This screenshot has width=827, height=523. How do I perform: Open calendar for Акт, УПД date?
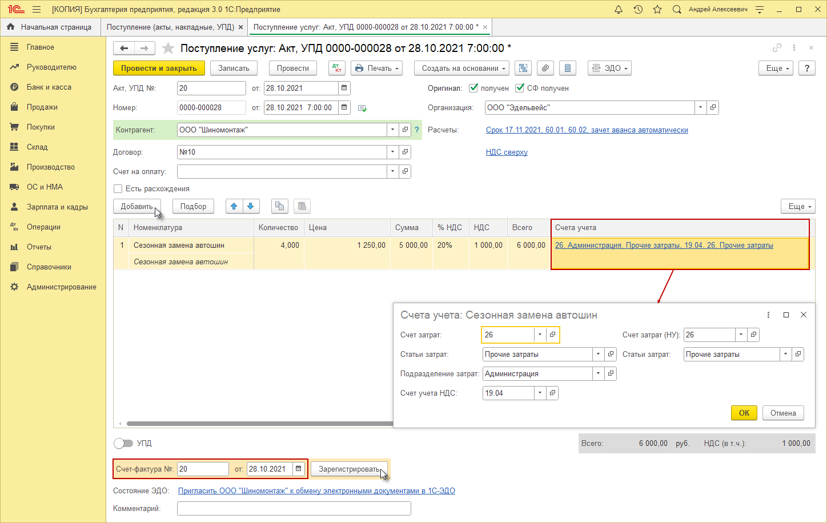click(344, 88)
